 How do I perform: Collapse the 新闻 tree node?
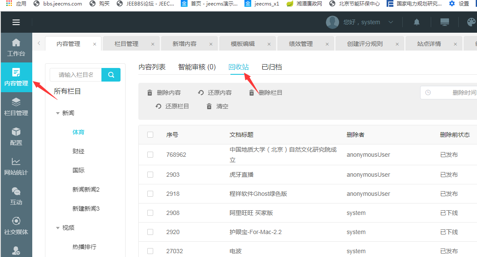(58, 113)
